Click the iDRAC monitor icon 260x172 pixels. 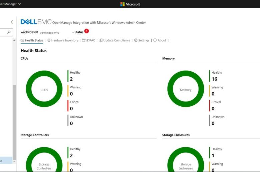coord(84,40)
